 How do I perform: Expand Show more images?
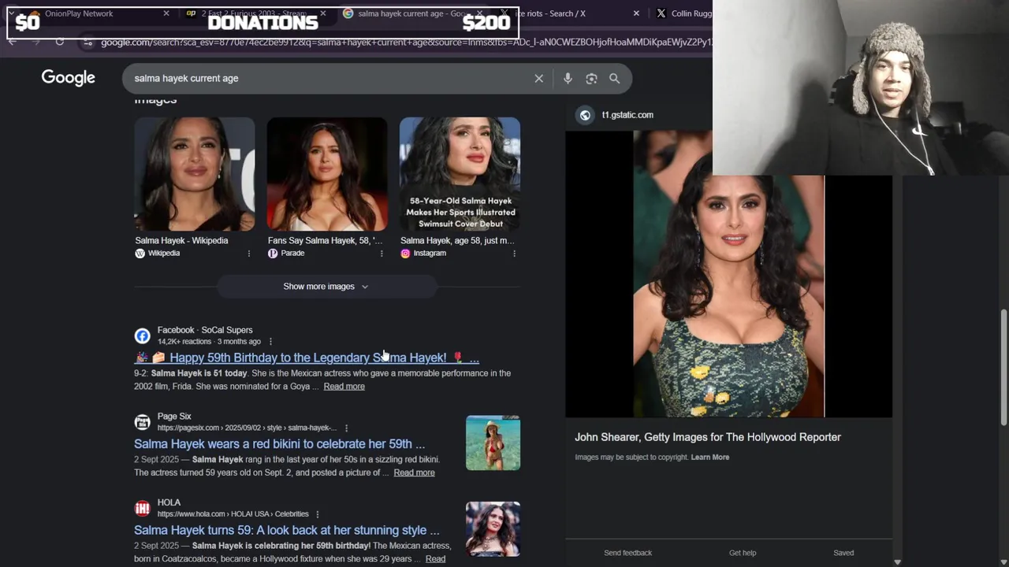[326, 287]
